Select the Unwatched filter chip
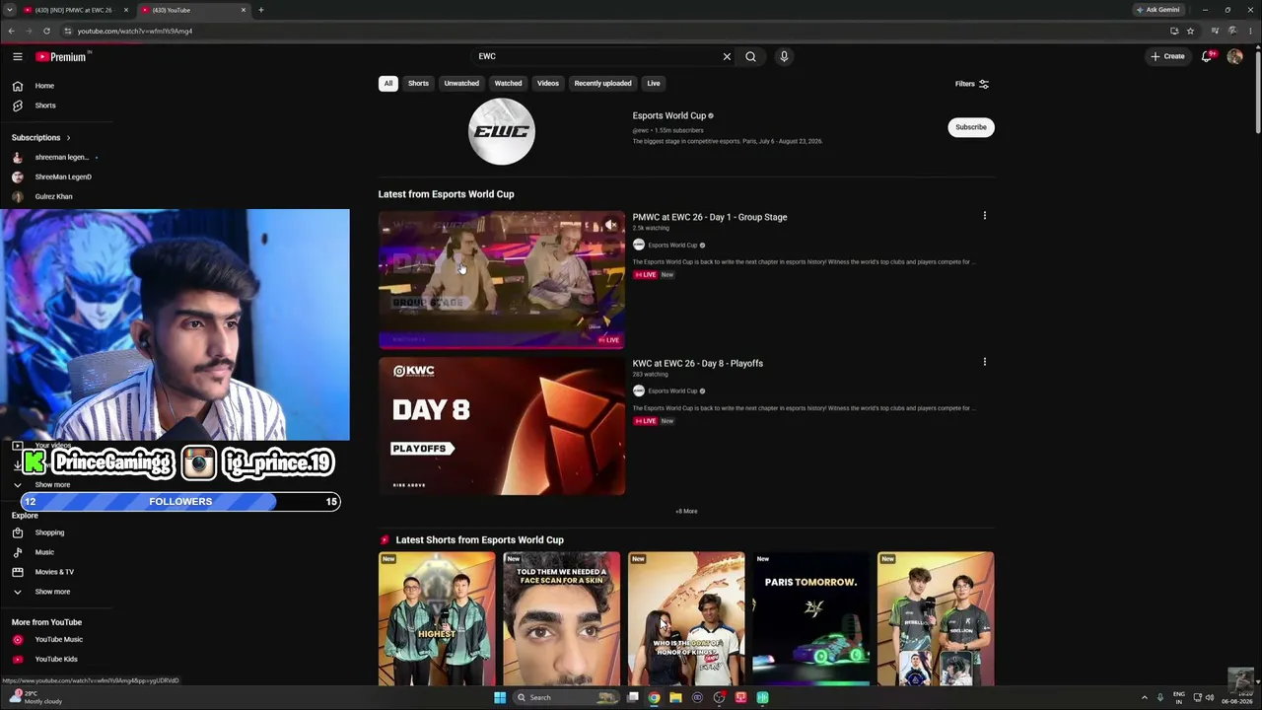Screen dimensions: 1262x710 pyautogui.click(x=461, y=83)
